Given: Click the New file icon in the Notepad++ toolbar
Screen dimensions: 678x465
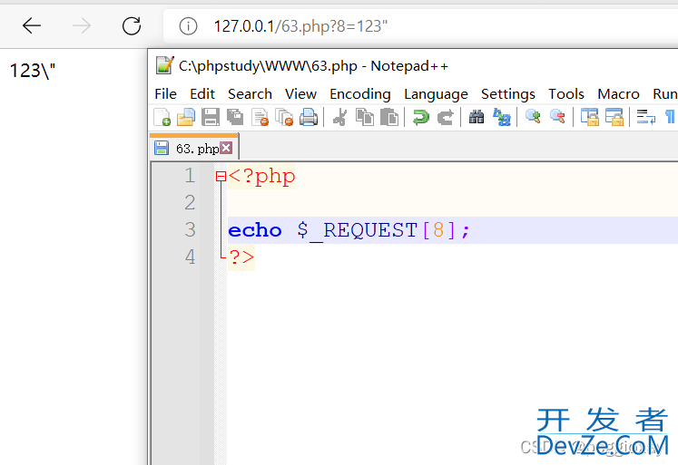Looking at the screenshot, I should [x=162, y=117].
